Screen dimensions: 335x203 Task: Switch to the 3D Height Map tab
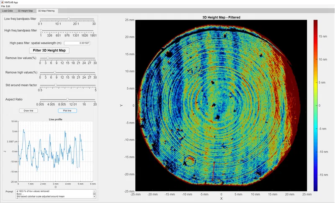pyautogui.click(x=25, y=10)
